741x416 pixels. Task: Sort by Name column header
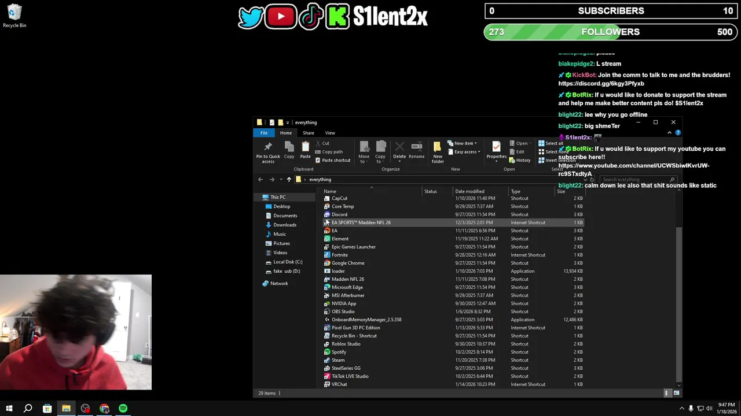click(x=372, y=191)
